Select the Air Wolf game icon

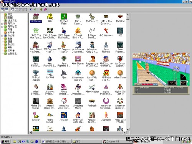50,73
